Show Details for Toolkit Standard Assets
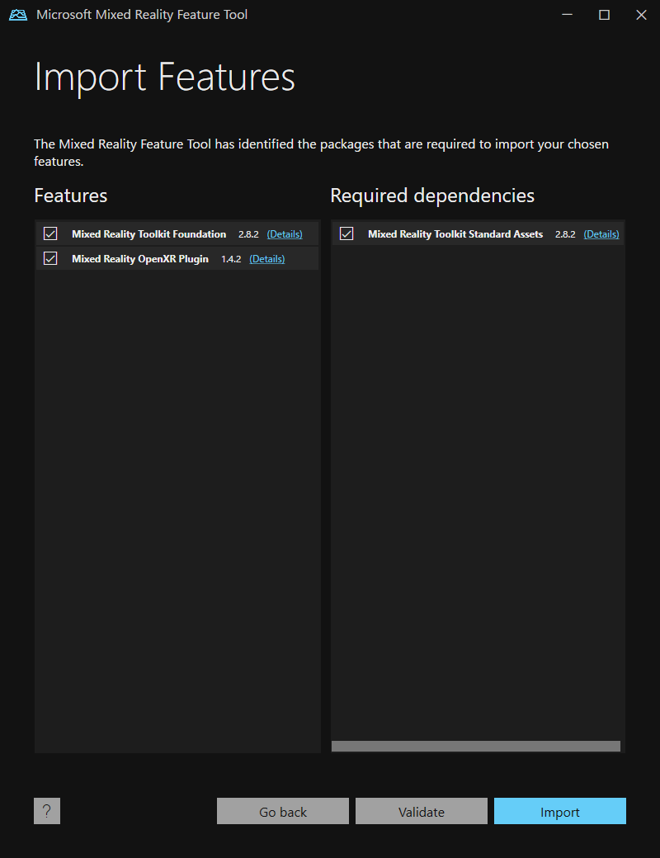The height and width of the screenshot is (858, 660). pos(601,234)
